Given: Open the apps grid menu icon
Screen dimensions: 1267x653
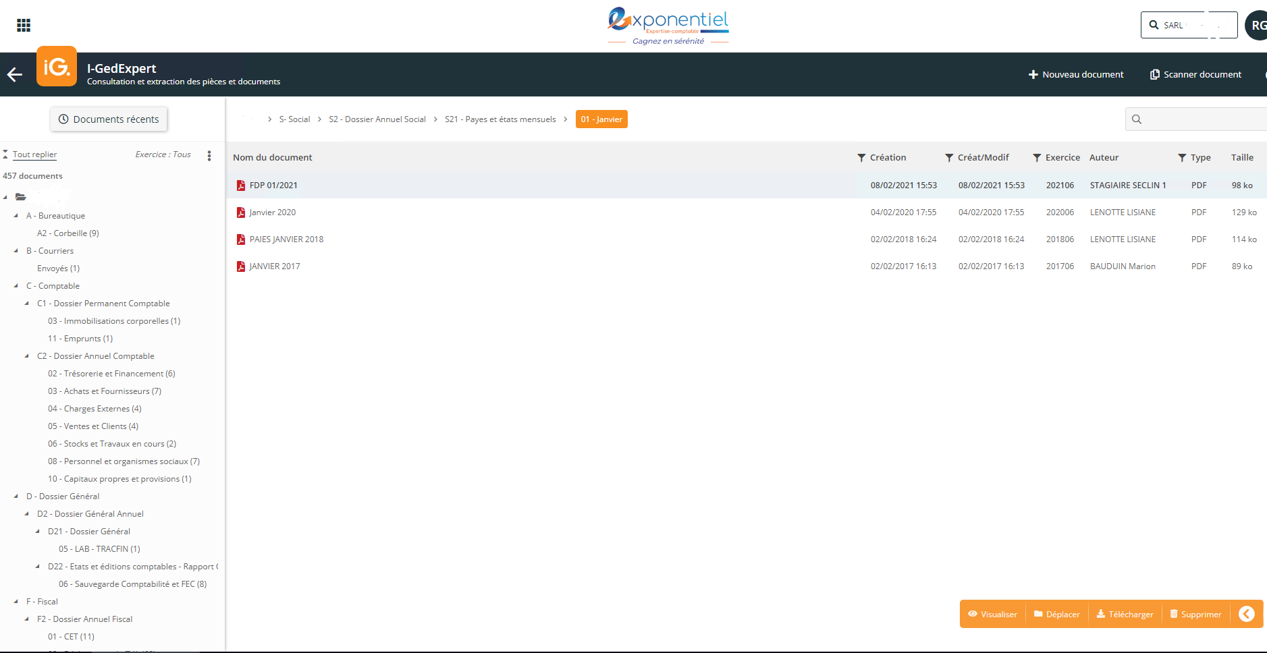Looking at the screenshot, I should [24, 26].
